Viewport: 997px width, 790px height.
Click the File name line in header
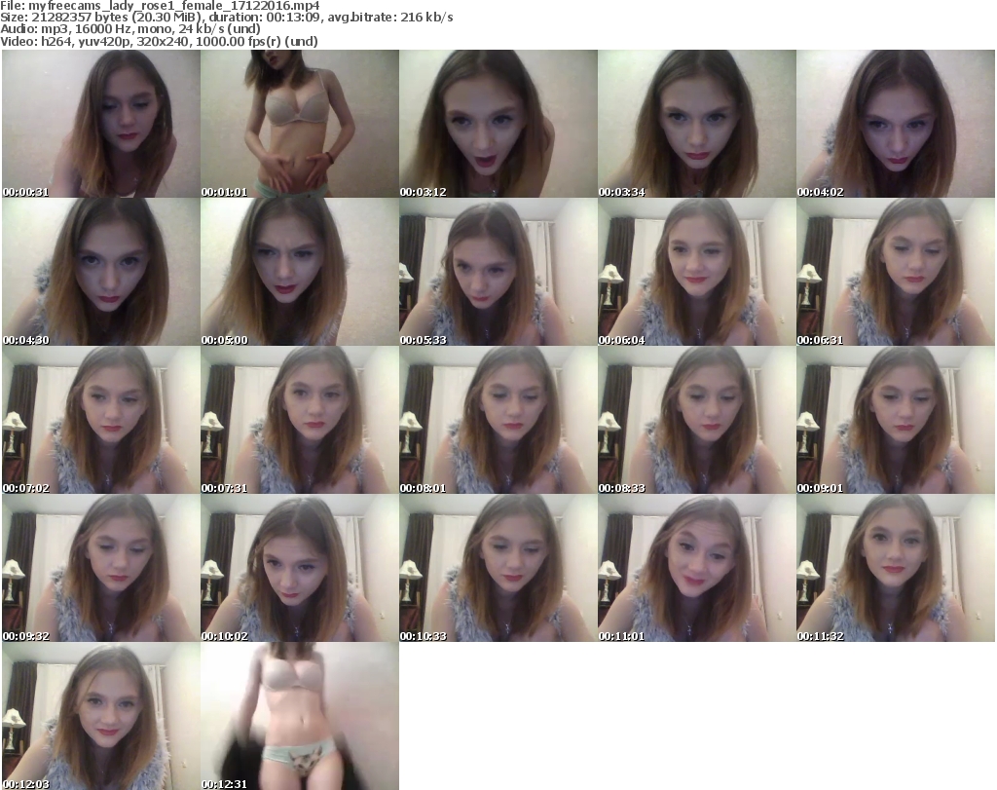tap(161, 6)
